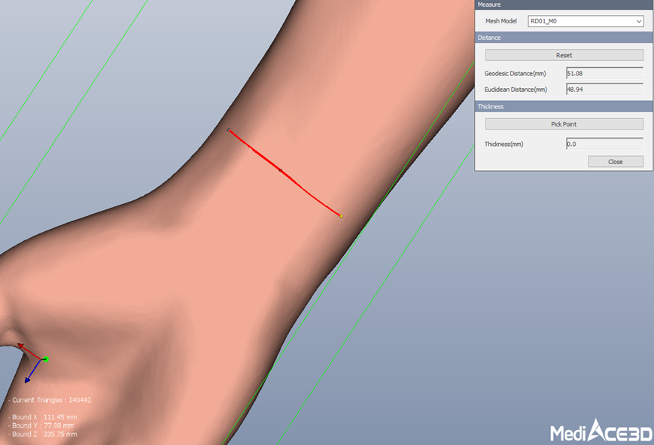Click the red axis arrow of the gizmo
654x445 pixels.
[x=20, y=346]
